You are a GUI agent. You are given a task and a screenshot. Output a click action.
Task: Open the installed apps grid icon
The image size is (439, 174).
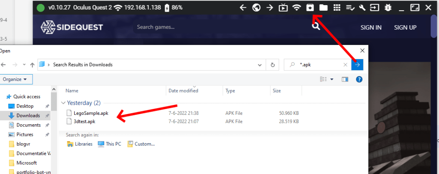pyautogui.click(x=337, y=8)
